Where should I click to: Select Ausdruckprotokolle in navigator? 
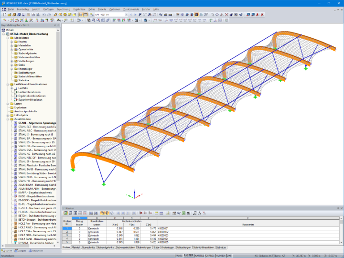click(25, 111)
